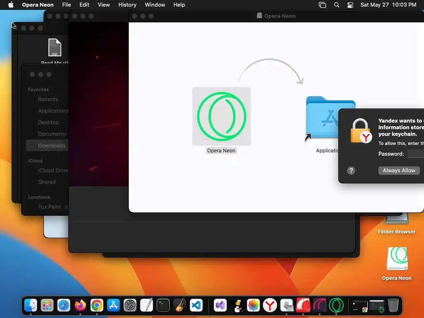This screenshot has width=424, height=318.
Task: Open the dark pink arc app in dock
Action: (x=320, y=305)
